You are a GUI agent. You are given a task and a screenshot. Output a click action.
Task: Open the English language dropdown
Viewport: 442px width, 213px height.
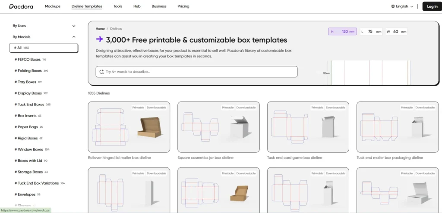click(402, 6)
